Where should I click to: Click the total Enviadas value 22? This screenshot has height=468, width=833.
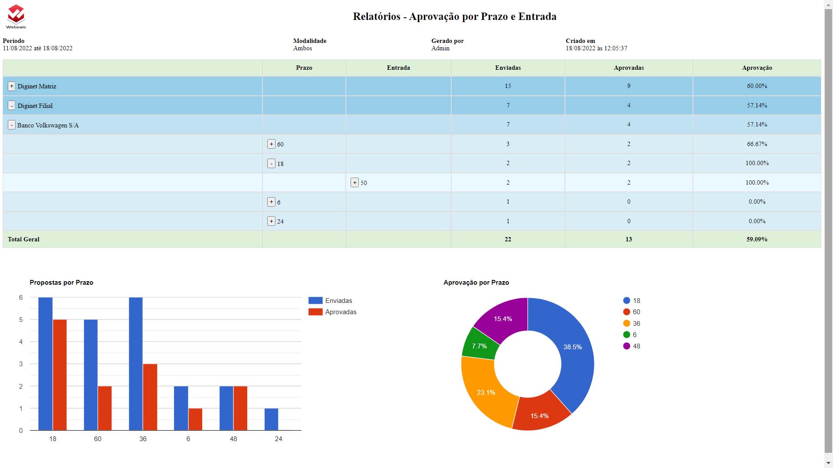click(508, 239)
